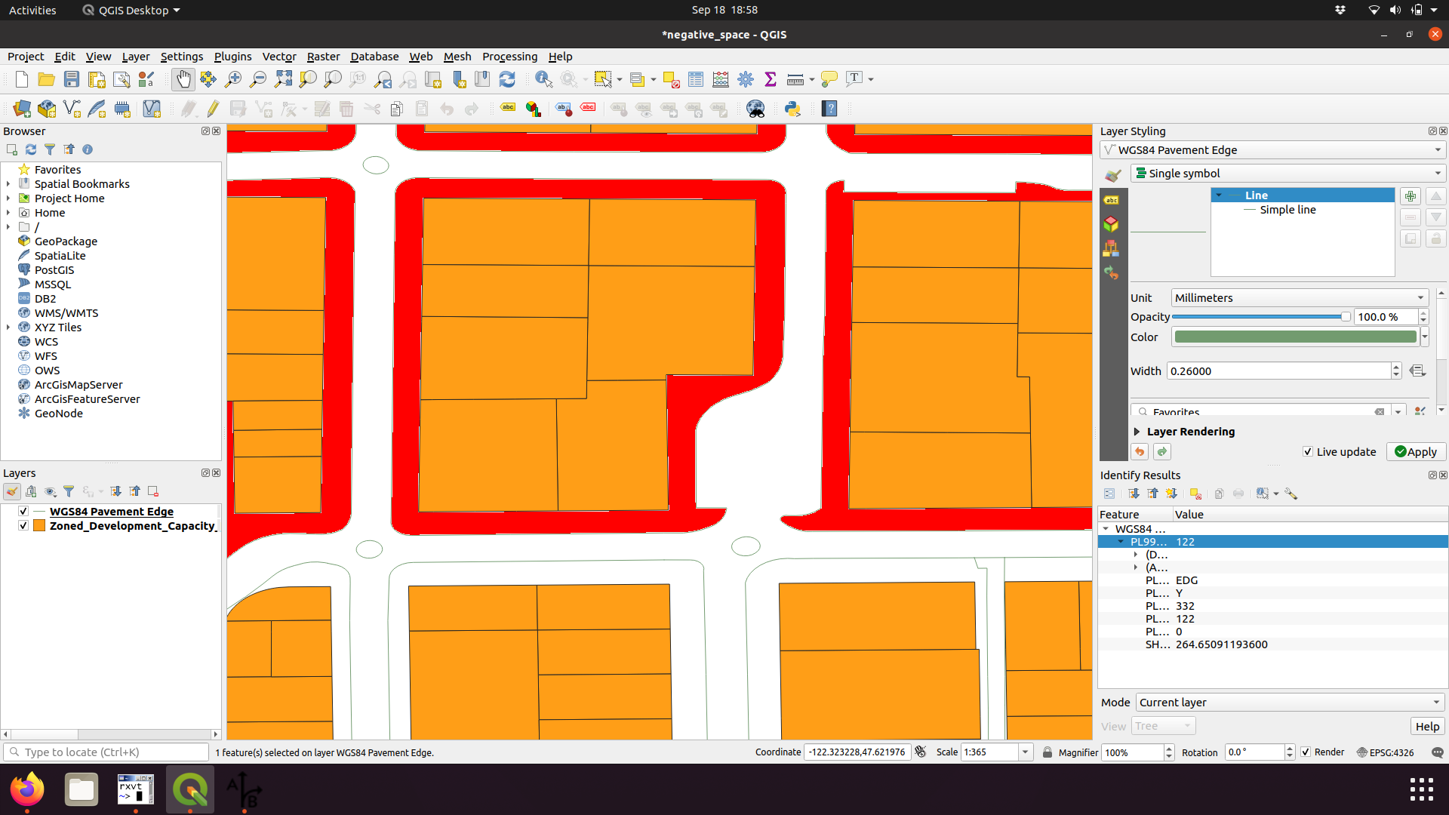
Task: Click the Refresh map icon
Action: [507, 79]
